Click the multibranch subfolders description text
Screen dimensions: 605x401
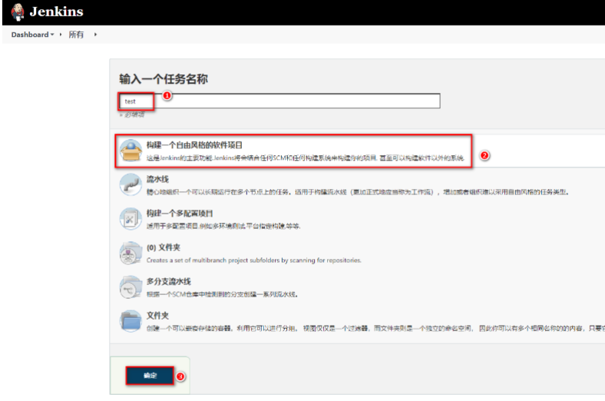[x=254, y=260]
